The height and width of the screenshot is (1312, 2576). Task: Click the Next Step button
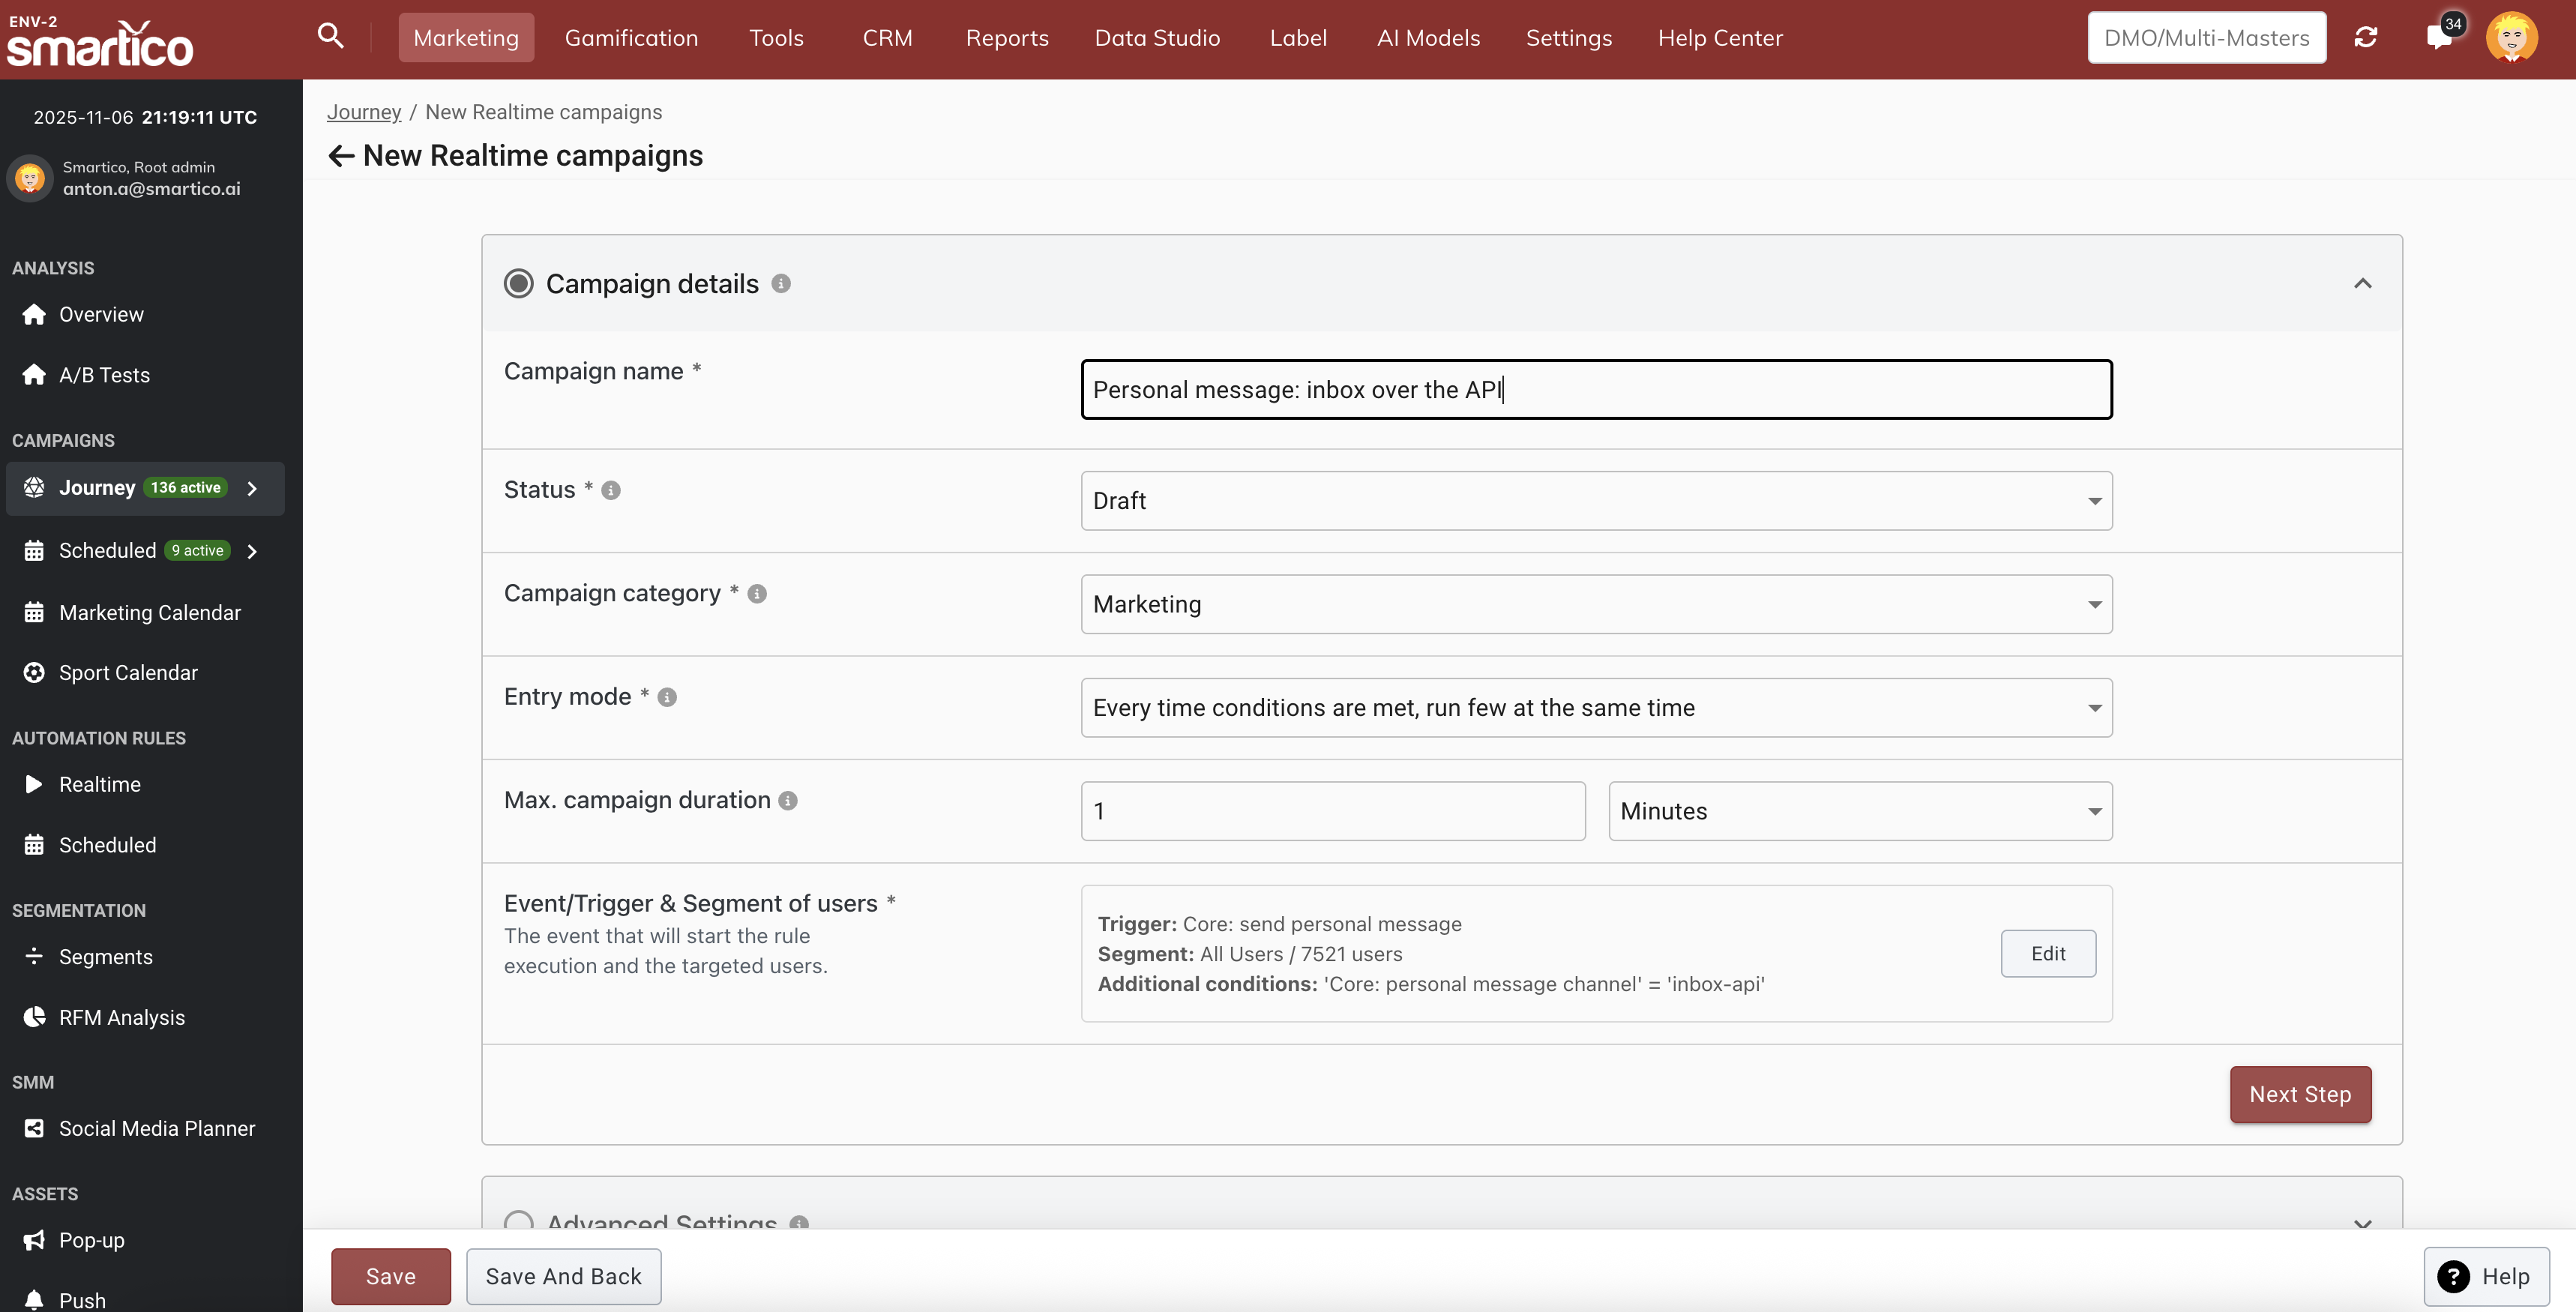coord(2300,1094)
